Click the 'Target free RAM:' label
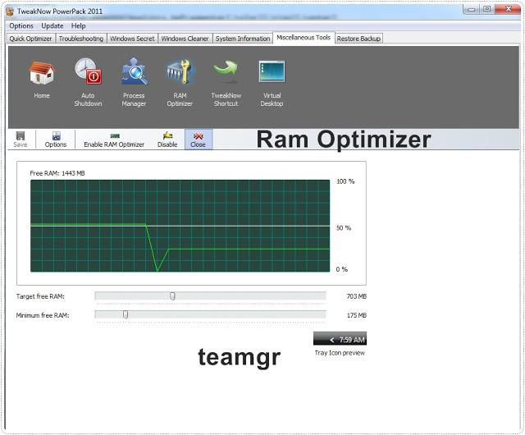525x435 pixels. tap(40, 296)
